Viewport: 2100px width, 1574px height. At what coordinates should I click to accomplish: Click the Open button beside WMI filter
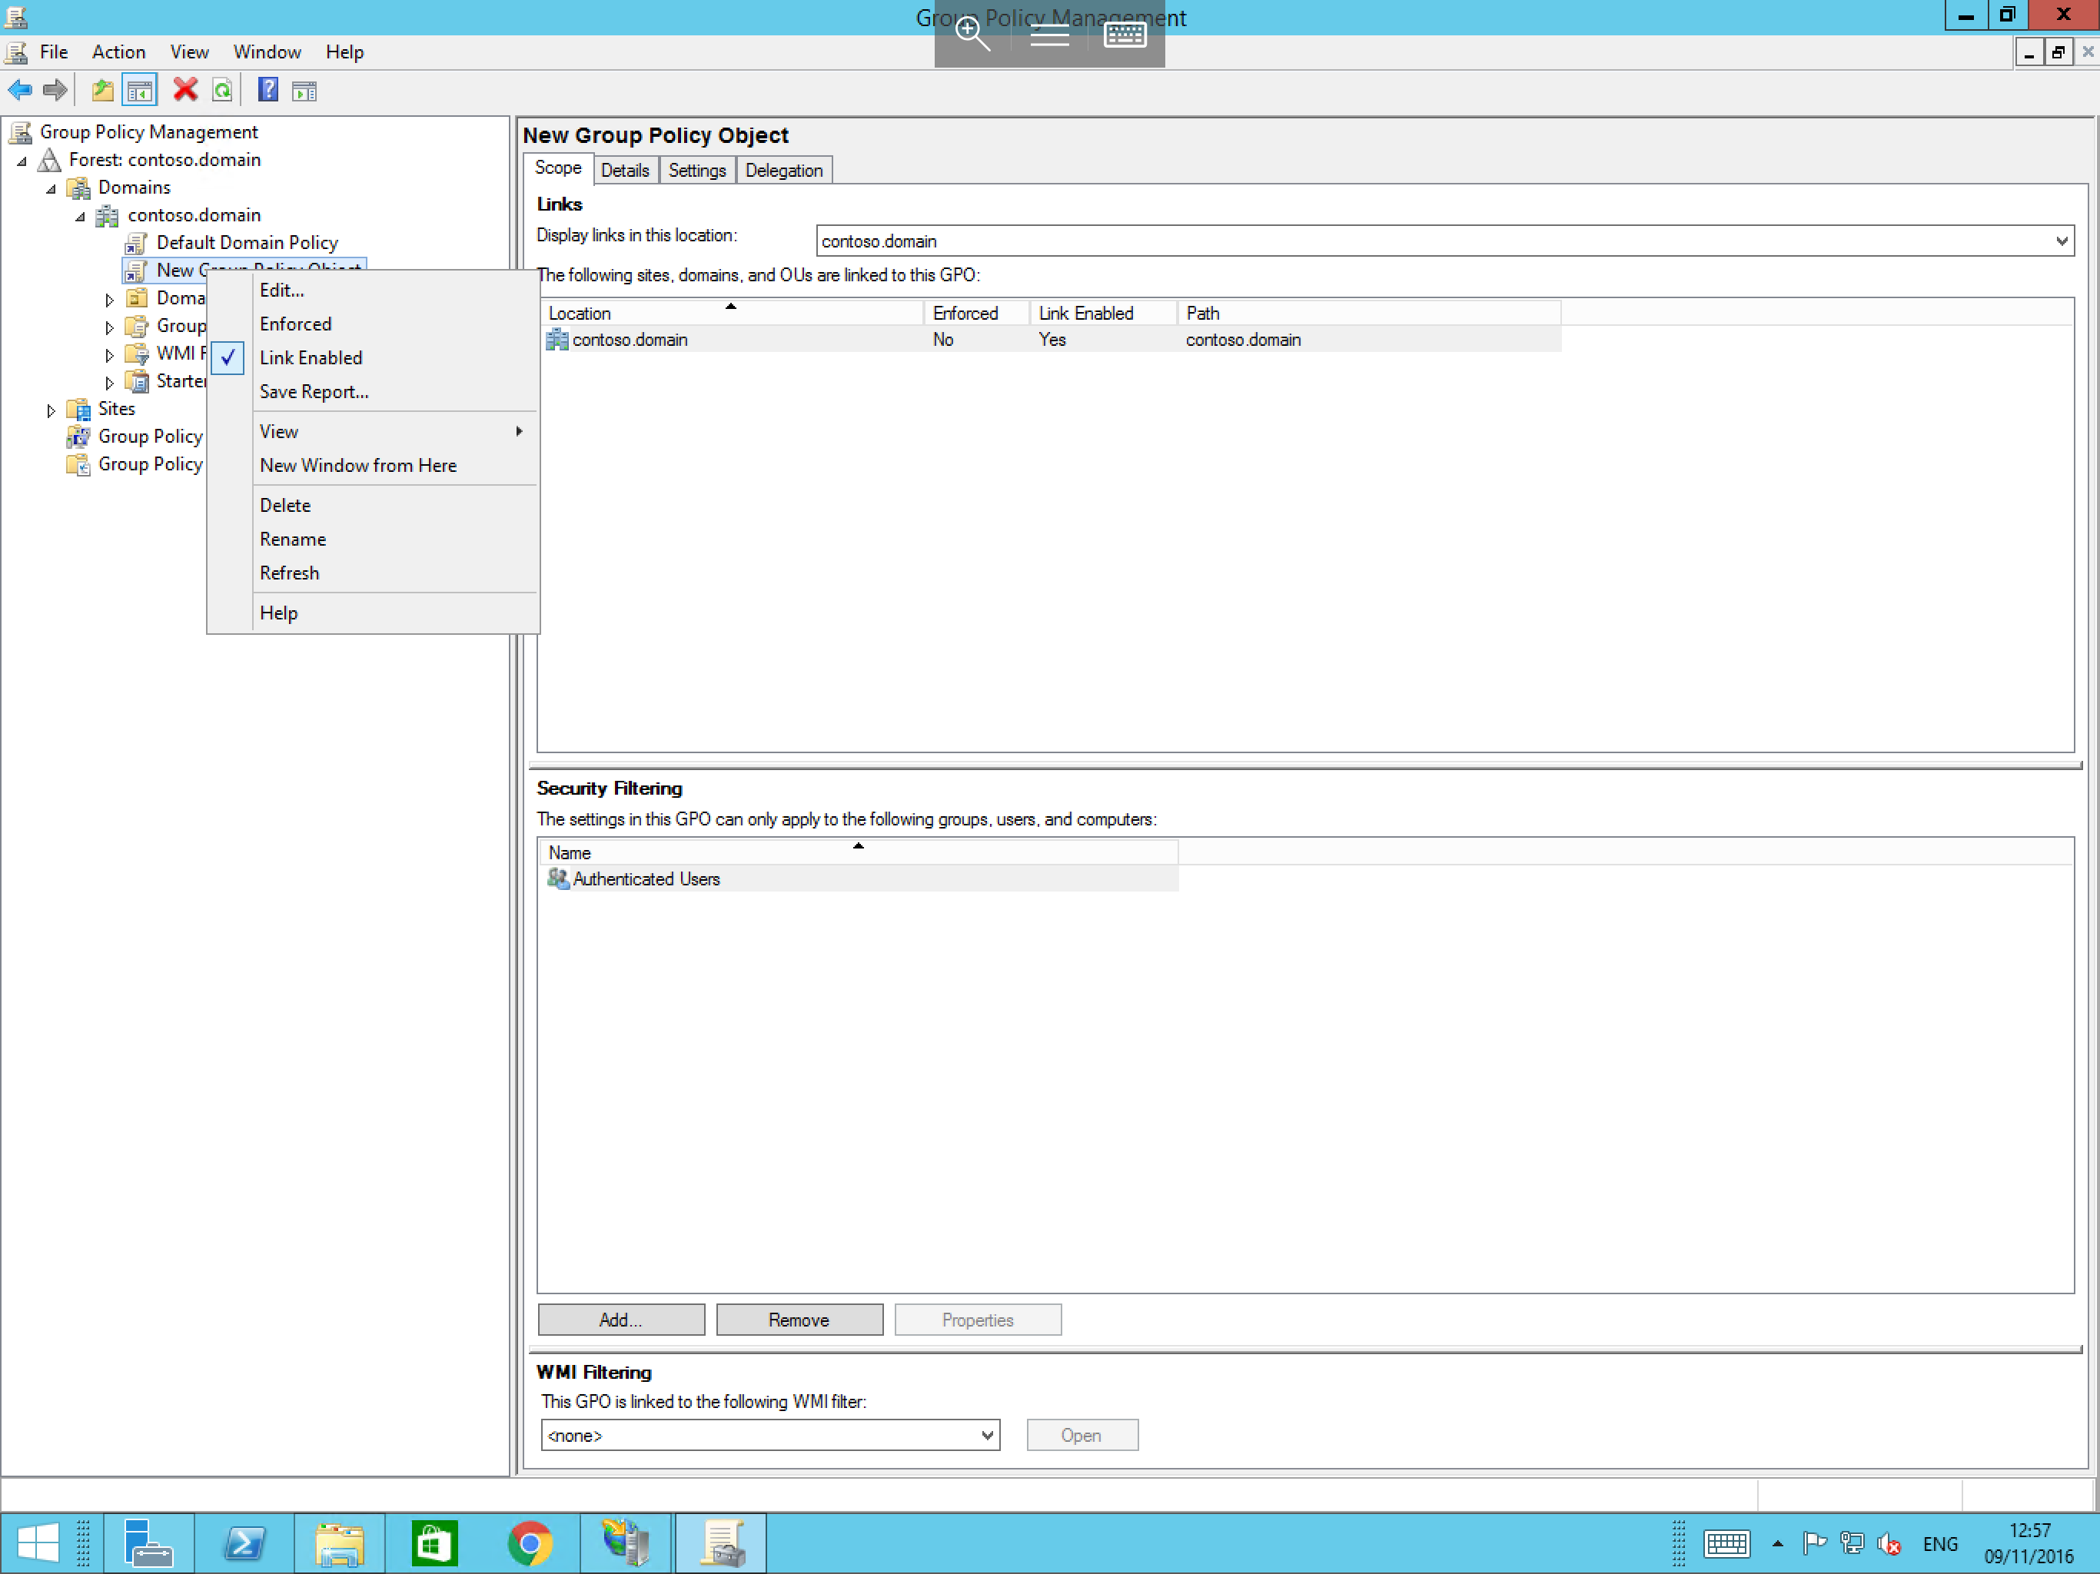(x=1082, y=1434)
